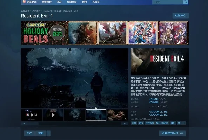
Task: Click the screenshot strip scrollbar handle
Action: click(x=33, y=124)
